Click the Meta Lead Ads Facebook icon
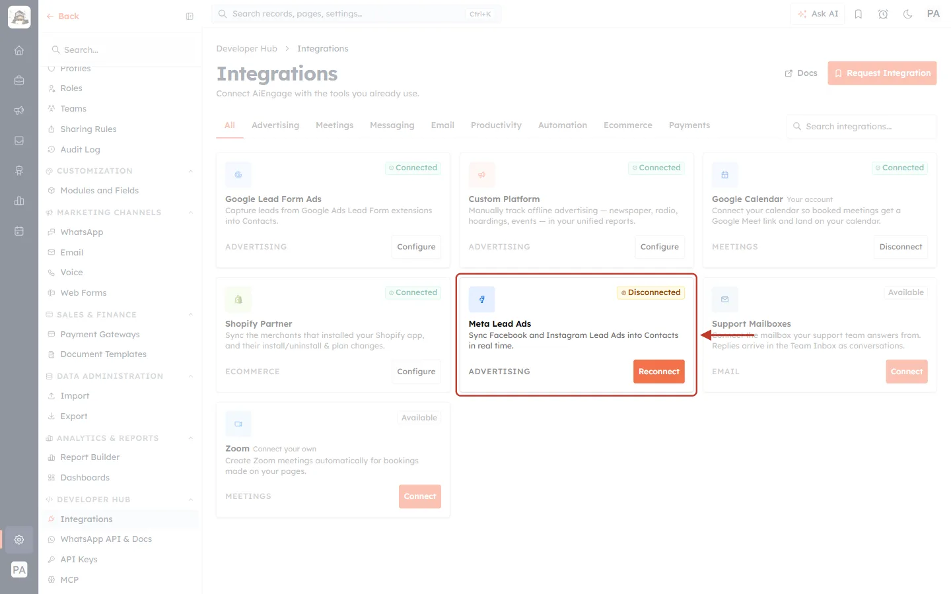 coord(481,300)
